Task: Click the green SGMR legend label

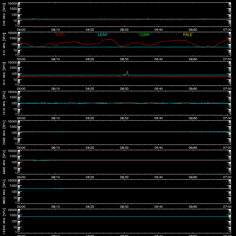Action: [144, 35]
